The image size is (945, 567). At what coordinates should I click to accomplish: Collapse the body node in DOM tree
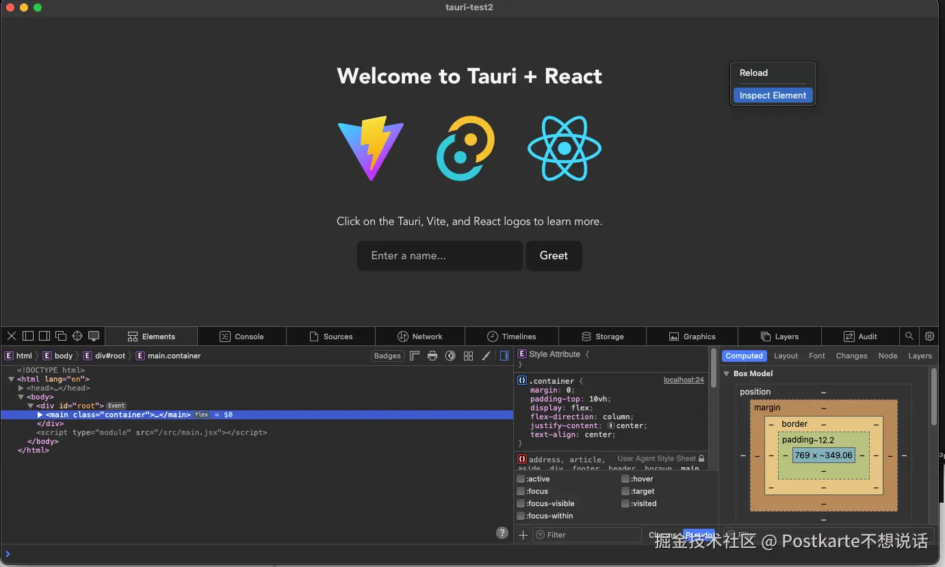(x=21, y=397)
